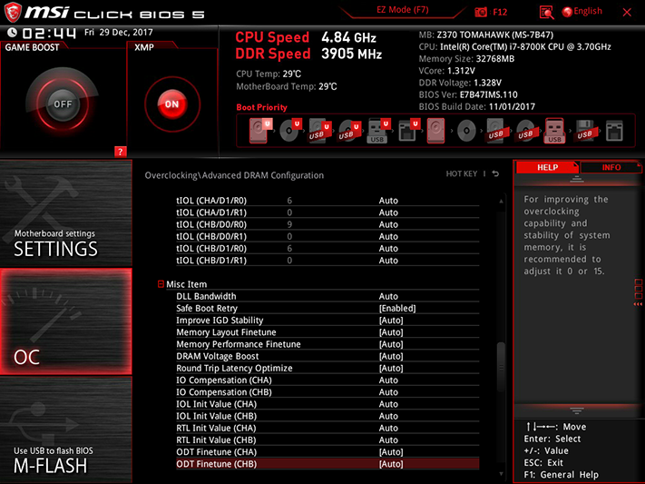Select the legacy USB CD/DVD boot icon

pyautogui.click(x=526, y=131)
